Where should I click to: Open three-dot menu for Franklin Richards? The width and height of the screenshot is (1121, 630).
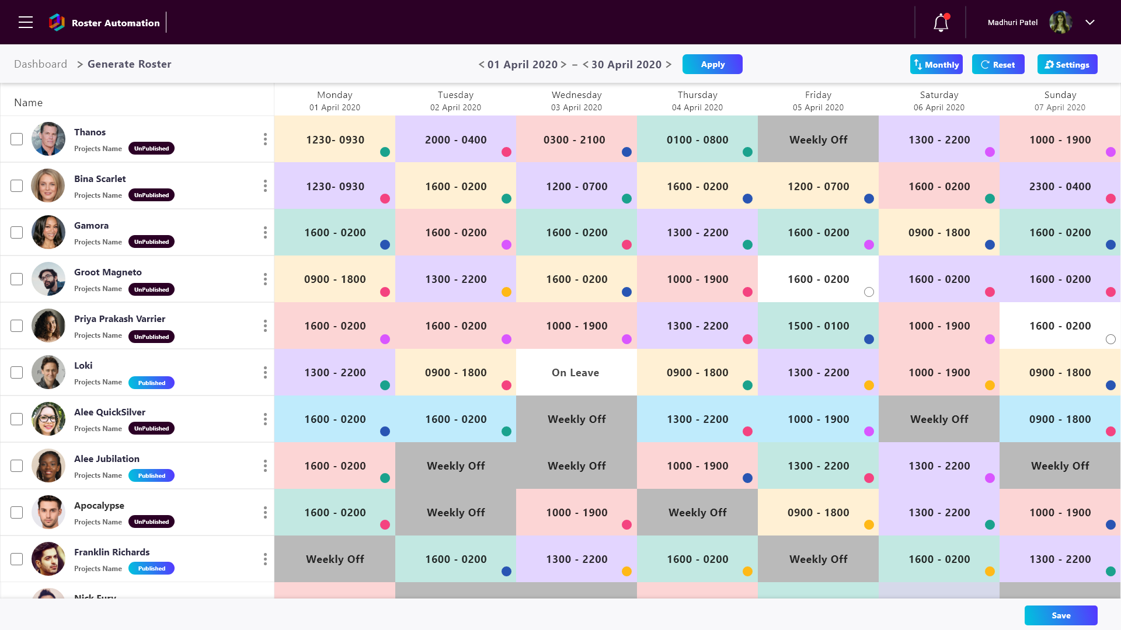point(265,559)
